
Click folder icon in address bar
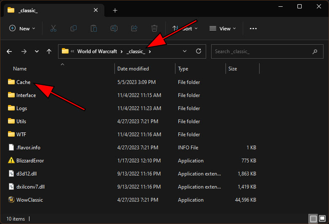point(65,51)
